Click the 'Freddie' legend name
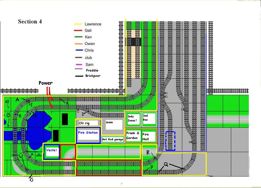This screenshot has height=188, width=261. pyautogui.click(x=92, y=70)
